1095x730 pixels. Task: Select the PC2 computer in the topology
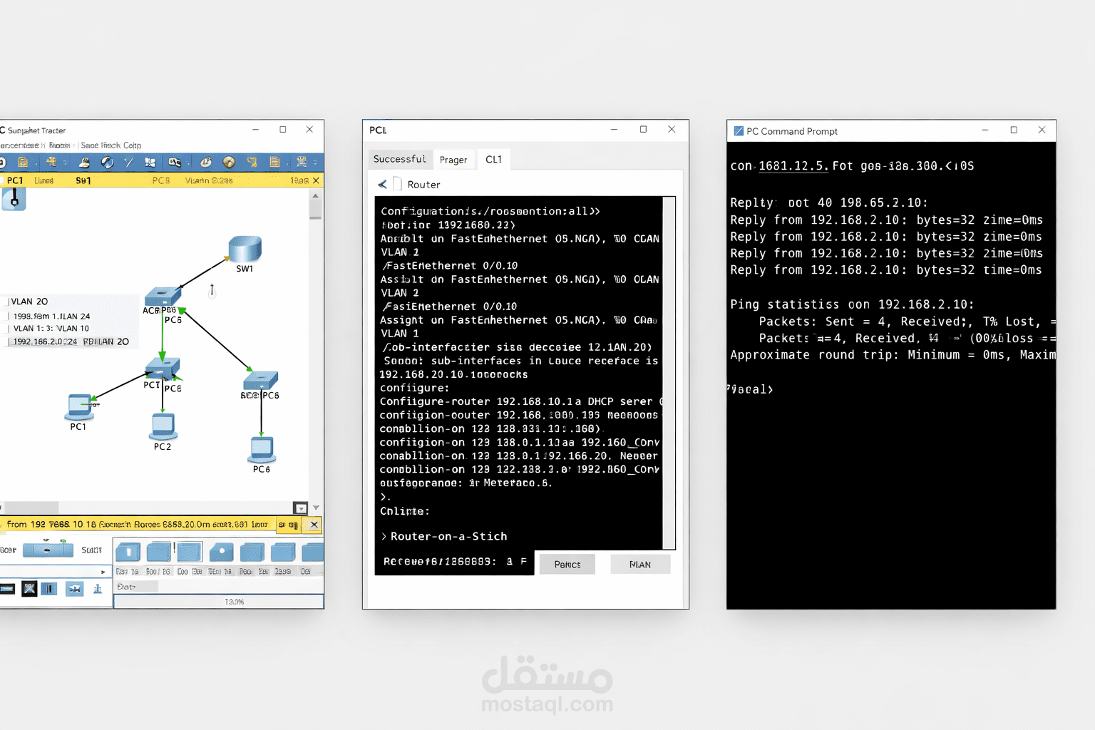[x=163, y=426]
